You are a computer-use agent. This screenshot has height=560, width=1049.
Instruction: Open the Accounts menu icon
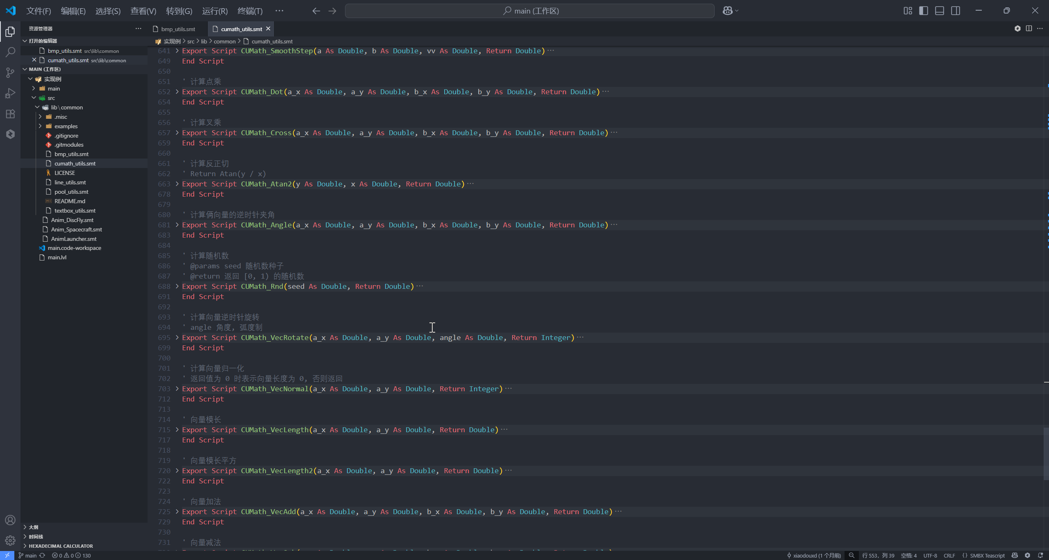point(10,520)
